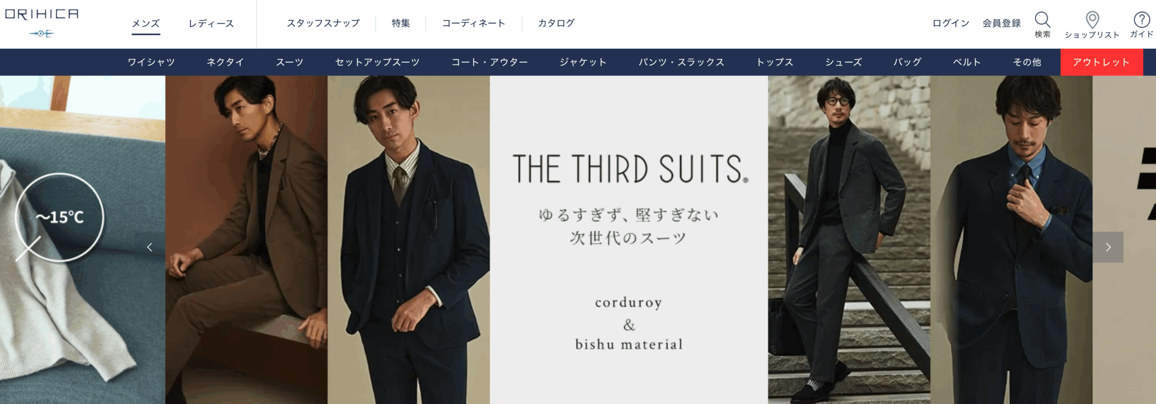
Task: Open the search magnifier icon
Action: click(1042, 19)
